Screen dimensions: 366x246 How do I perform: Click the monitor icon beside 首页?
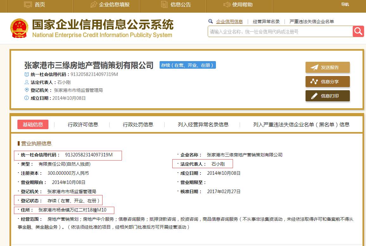28,4
